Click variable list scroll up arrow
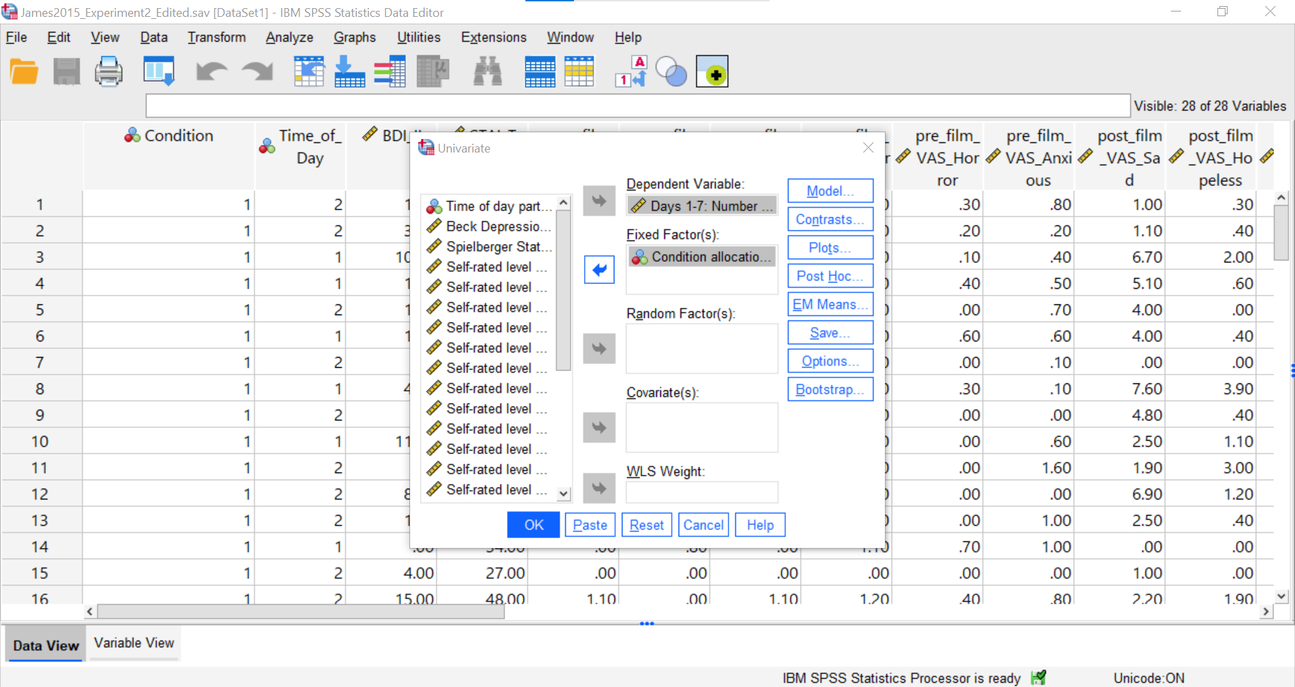Screen dimensions: 1295x687 tap(564, 202)
